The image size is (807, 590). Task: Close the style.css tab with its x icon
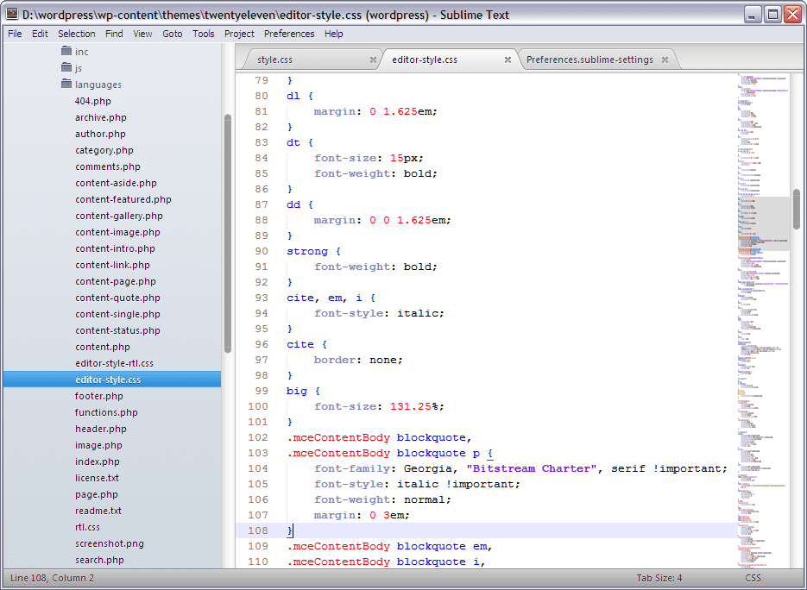(372, 59)
